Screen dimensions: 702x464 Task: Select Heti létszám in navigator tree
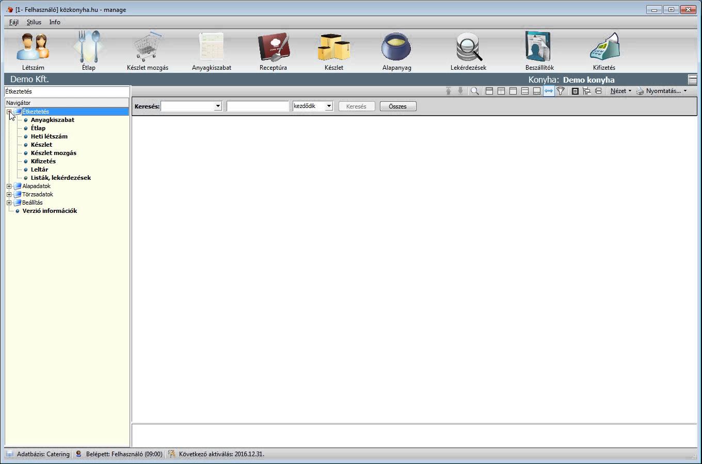(x=49, y=136)
